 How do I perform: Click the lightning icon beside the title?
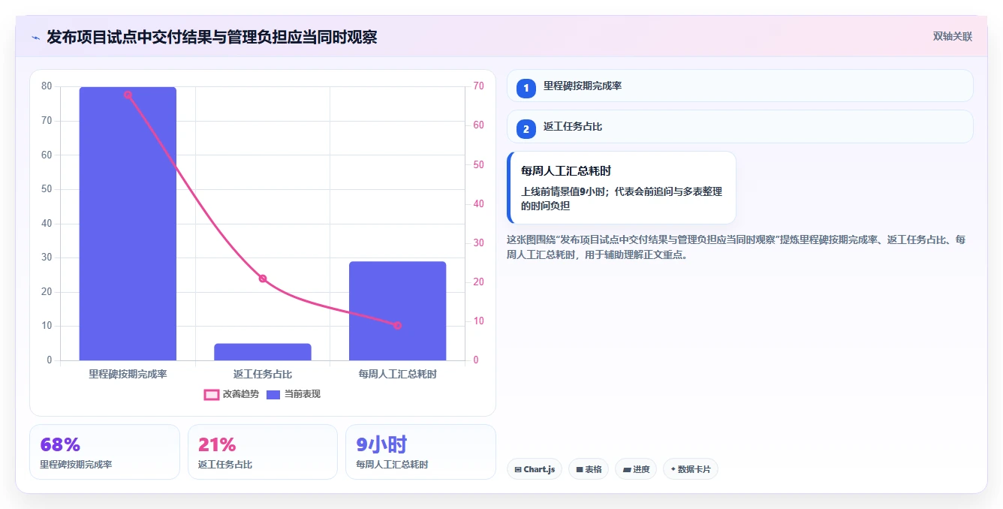35,38
